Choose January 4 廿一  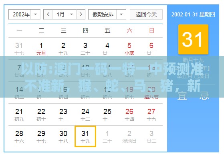pos(107,49)
